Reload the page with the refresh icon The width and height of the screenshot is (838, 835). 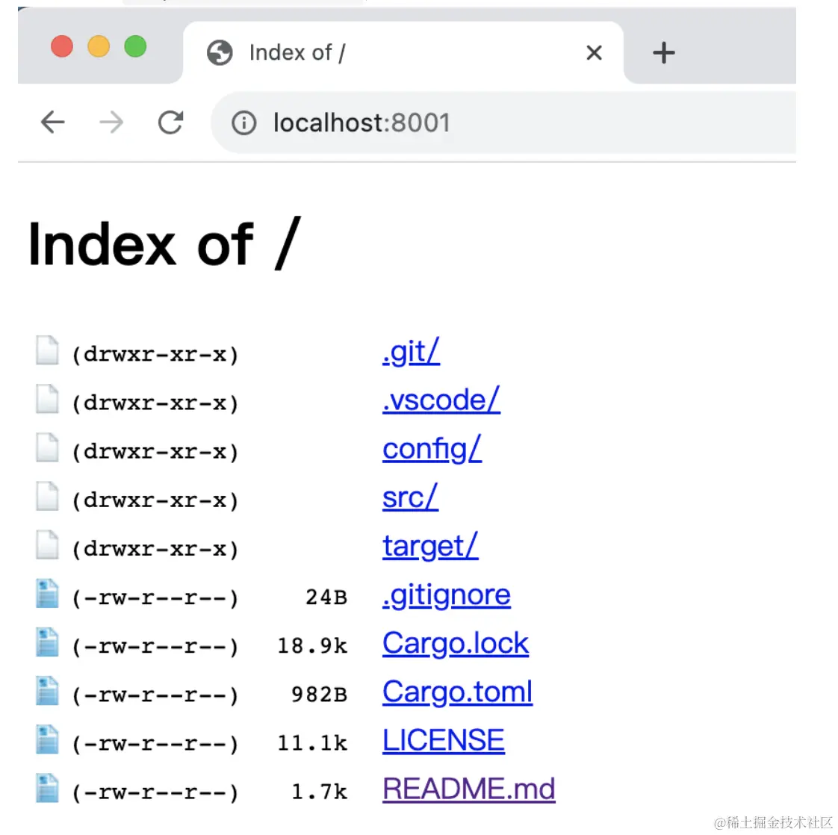click(x=170, y=122)
